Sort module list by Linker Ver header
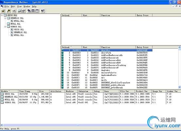This screenshot has width=181, height=131. point(173,91)
